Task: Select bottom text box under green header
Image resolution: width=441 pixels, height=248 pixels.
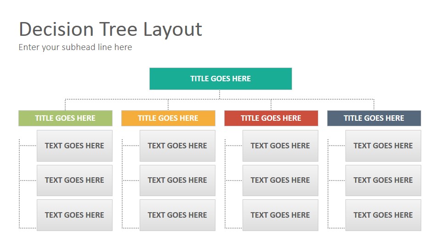Action: pyautogui.click(x=74, y=215)
